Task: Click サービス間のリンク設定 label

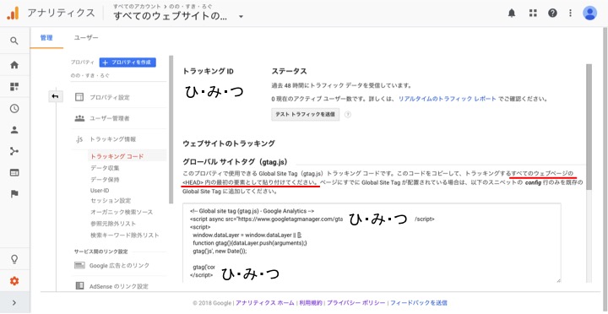Action: (101, 252)
